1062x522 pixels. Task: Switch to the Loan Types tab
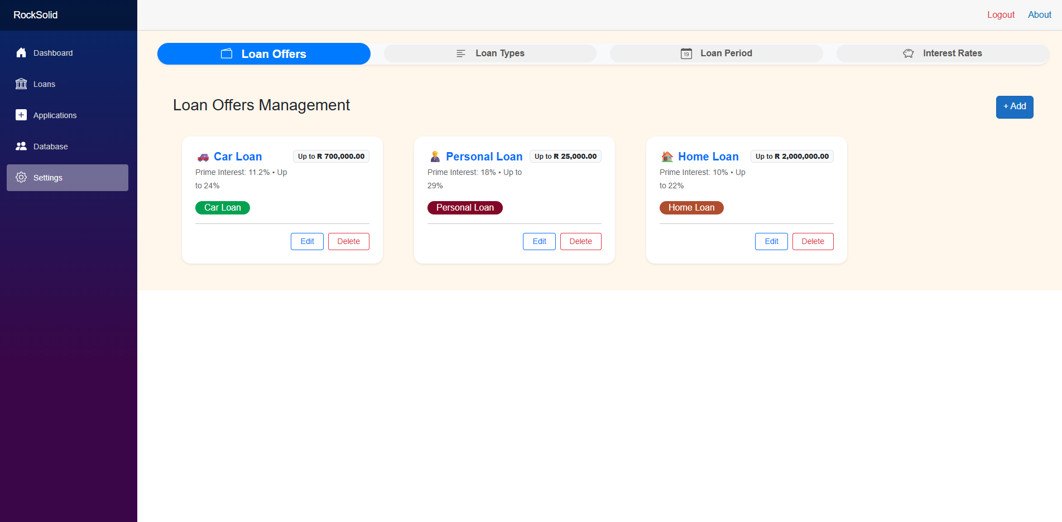[x=490, y=53]
